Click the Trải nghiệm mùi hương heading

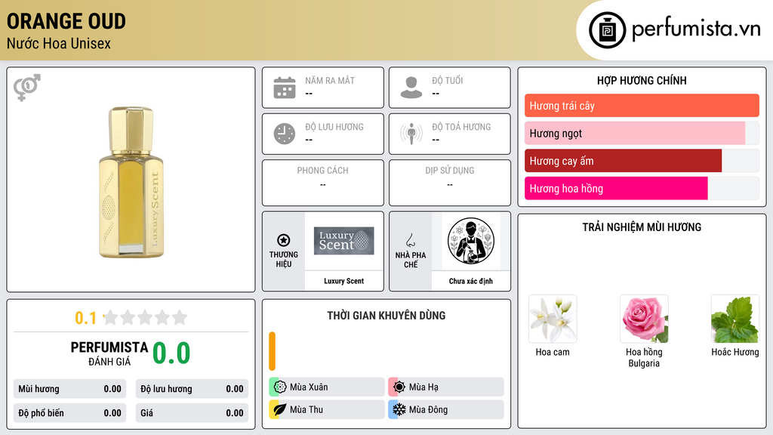[642, 227]
